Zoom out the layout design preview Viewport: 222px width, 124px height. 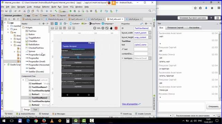tap(95, 28)
